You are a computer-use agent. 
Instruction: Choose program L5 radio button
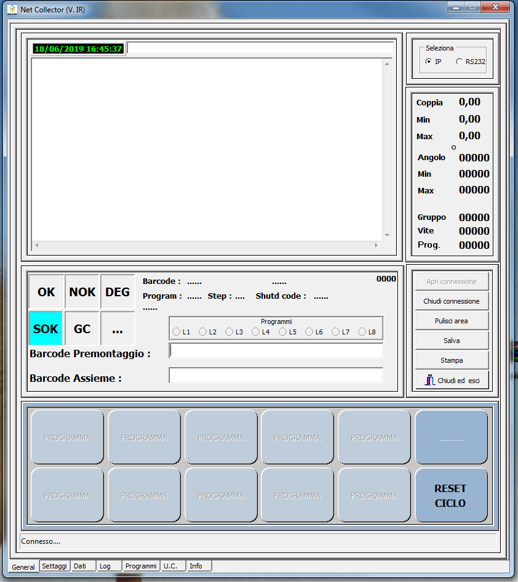pos(282,331)
